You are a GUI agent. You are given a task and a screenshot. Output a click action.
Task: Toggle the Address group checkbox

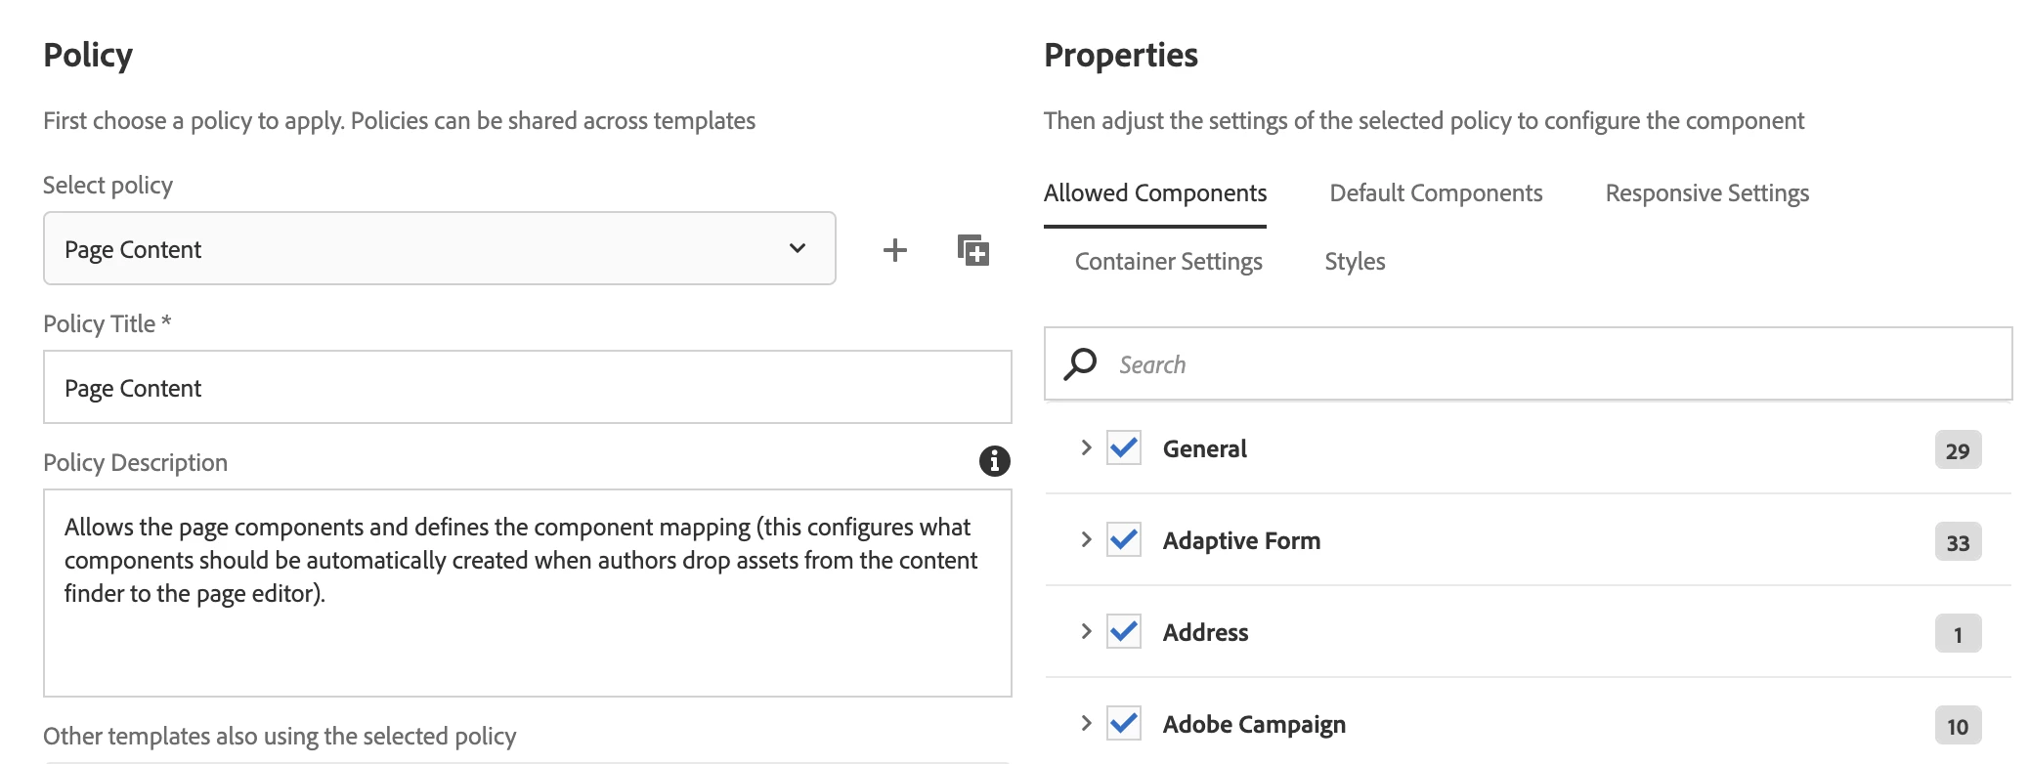(x=1124, y=632)
